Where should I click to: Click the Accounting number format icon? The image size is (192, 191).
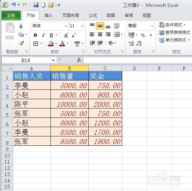[x=131, y=35]
